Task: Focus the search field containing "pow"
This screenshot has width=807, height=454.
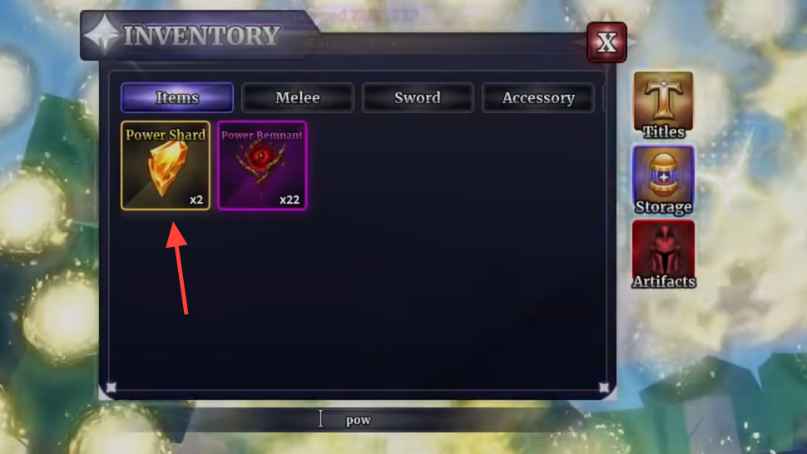Action: [359, 420]
